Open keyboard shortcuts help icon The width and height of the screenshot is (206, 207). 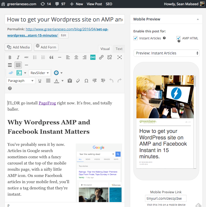[x=10, y=88]
